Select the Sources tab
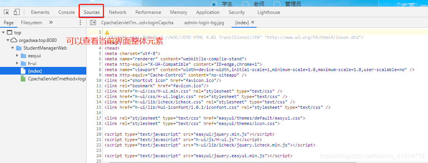This screenshot has height=163, width=428. [92, 12]
